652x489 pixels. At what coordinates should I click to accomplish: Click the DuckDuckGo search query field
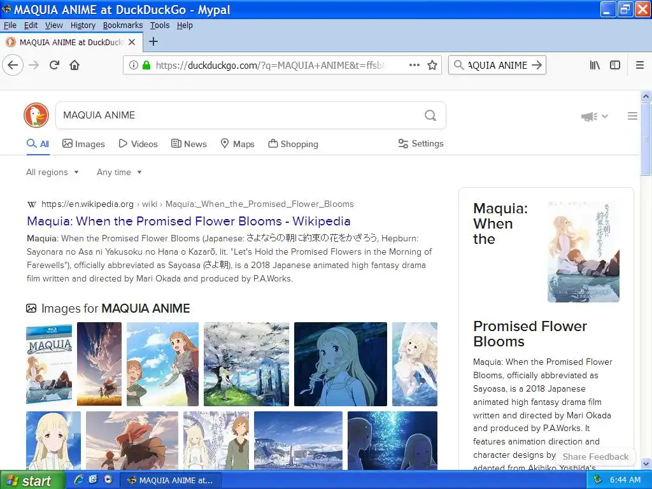point(241,115)
